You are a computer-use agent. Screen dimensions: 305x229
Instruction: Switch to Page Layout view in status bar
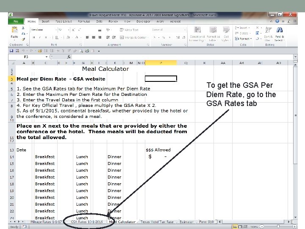tap(240, 226)
